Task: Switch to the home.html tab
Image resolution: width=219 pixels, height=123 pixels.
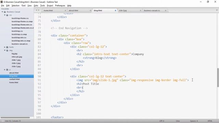Action: coord(48,11)
